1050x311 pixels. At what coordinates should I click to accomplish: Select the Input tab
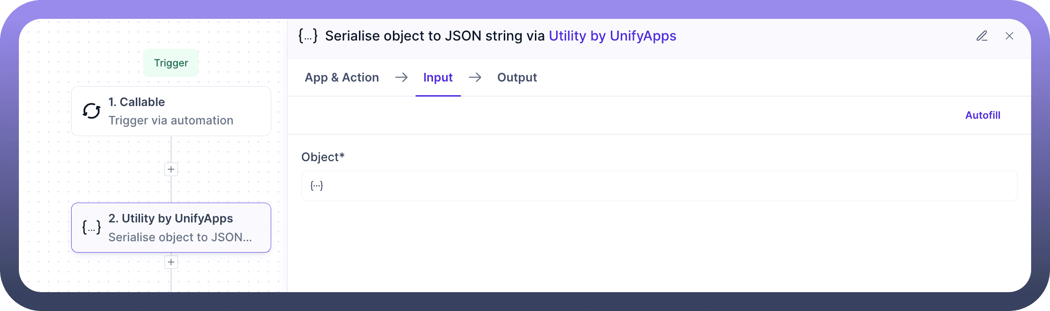[438, 77]
